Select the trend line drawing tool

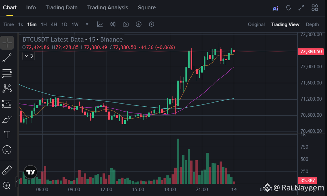coord(7,58)
